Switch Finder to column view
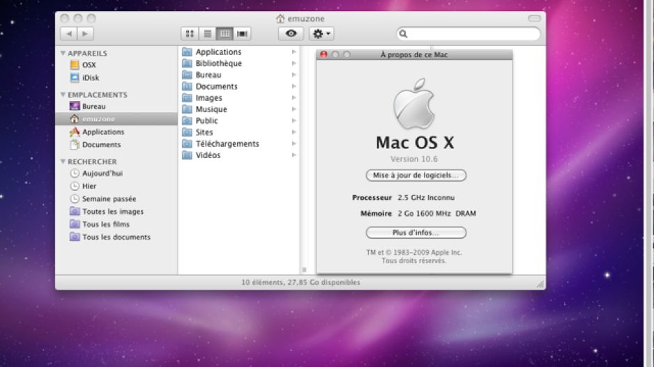The width and height of the screenshot is (654, 367). pos(225,33)
